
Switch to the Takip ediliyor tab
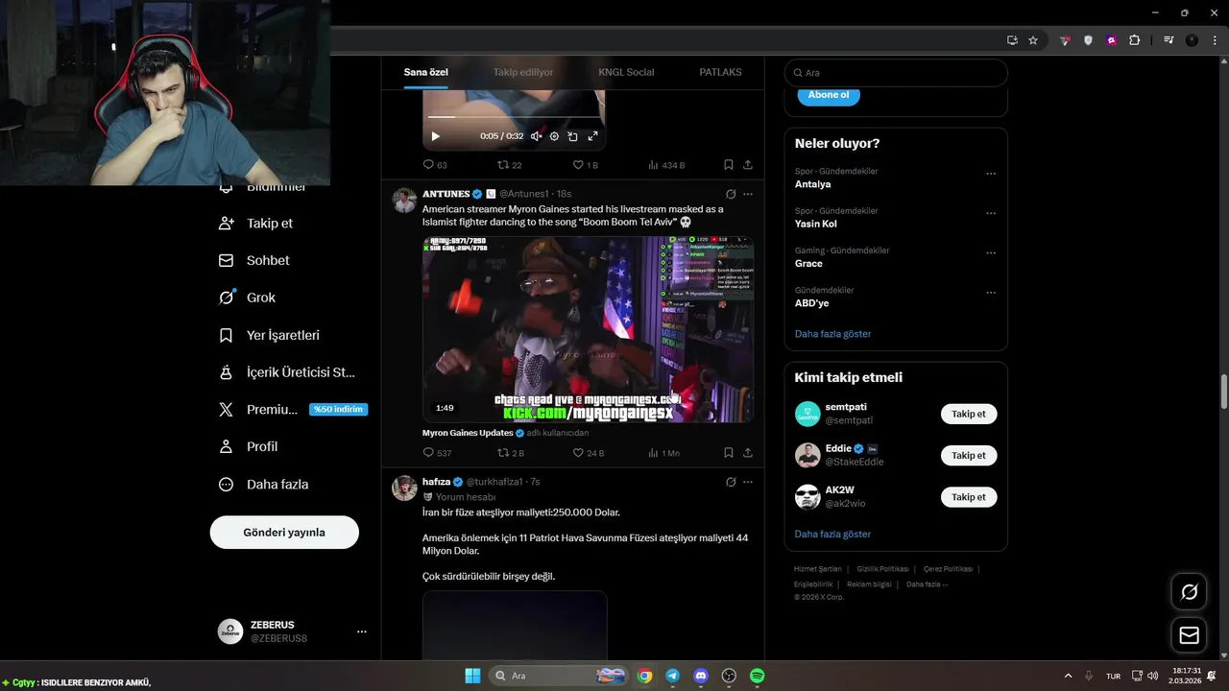pos(523,72)
